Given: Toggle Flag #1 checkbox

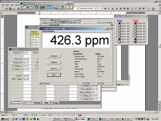Looking at the screenshot, I should (136, 23).
